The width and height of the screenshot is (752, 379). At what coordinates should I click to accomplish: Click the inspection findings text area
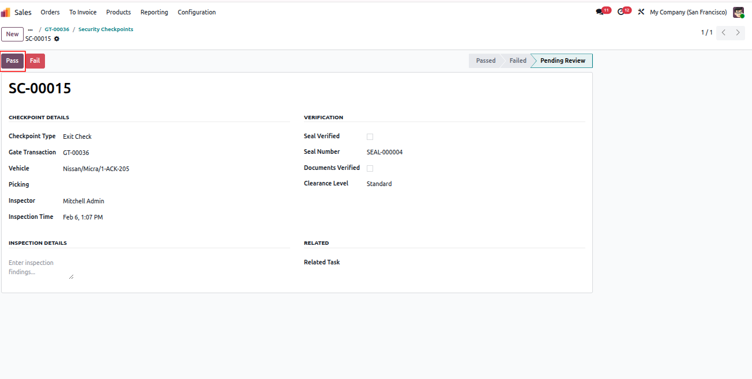[42, 268]
